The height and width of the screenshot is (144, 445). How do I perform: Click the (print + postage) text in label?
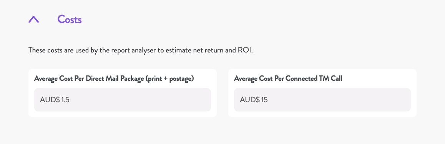point(169,79)
